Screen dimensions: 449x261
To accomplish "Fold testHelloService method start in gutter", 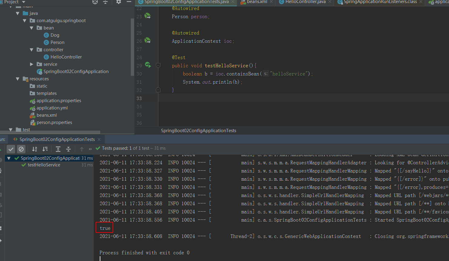I will [x=158, y=65].
